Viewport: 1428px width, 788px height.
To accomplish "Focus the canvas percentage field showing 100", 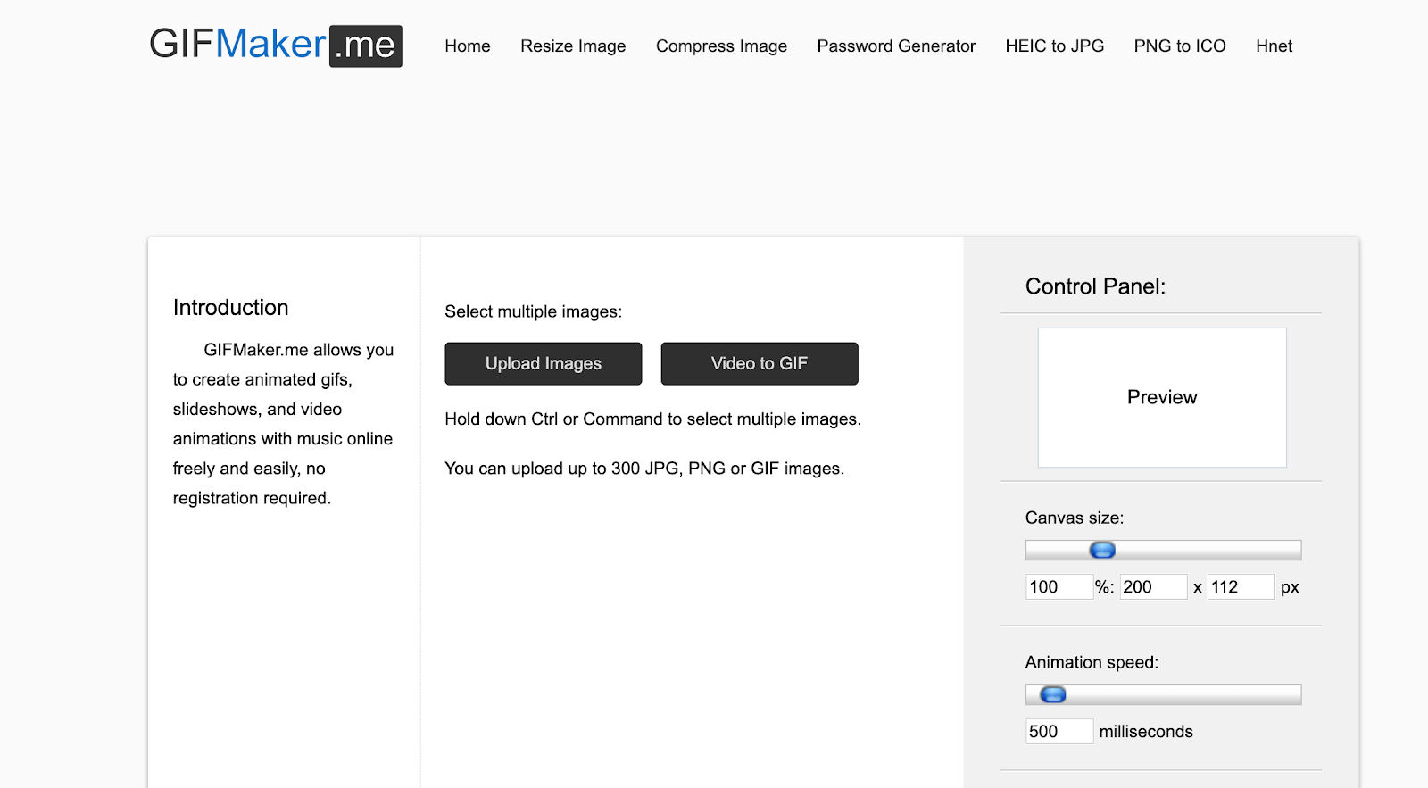I will click(1059, 587).
